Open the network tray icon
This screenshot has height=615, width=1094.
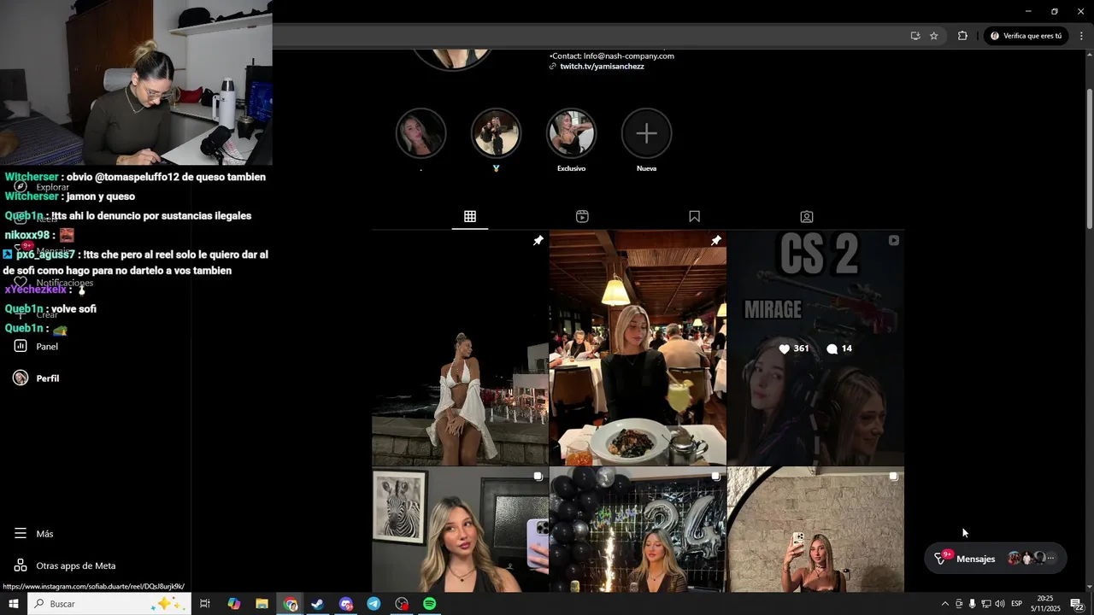(985, 604)
